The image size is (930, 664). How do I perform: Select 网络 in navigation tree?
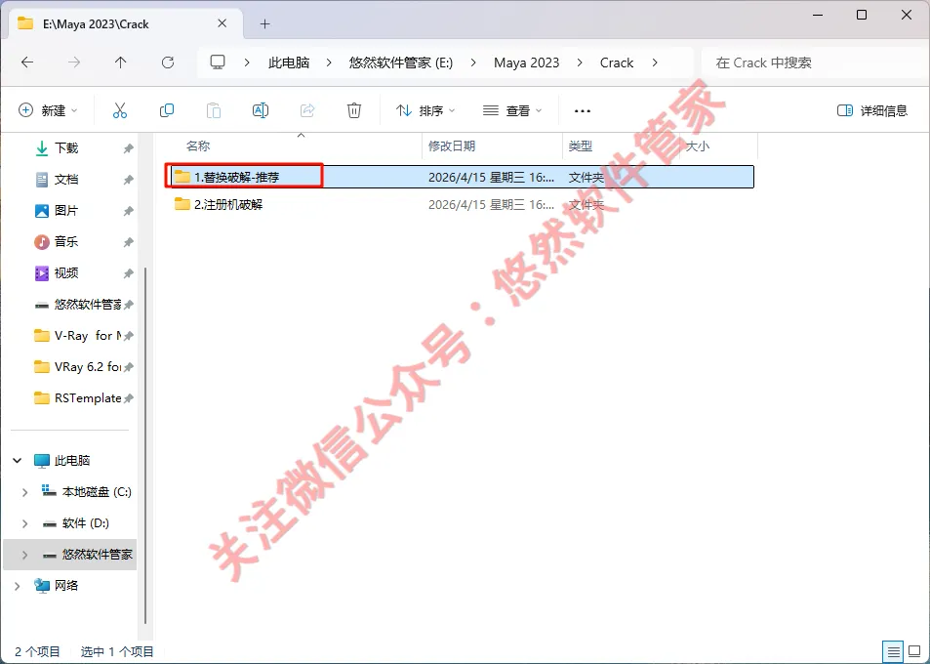coord(65,586)
